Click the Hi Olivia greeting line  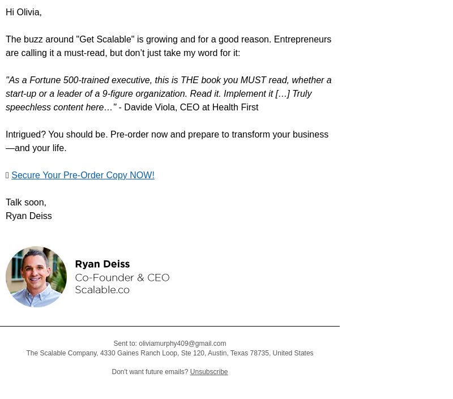[x=24, y=12]
